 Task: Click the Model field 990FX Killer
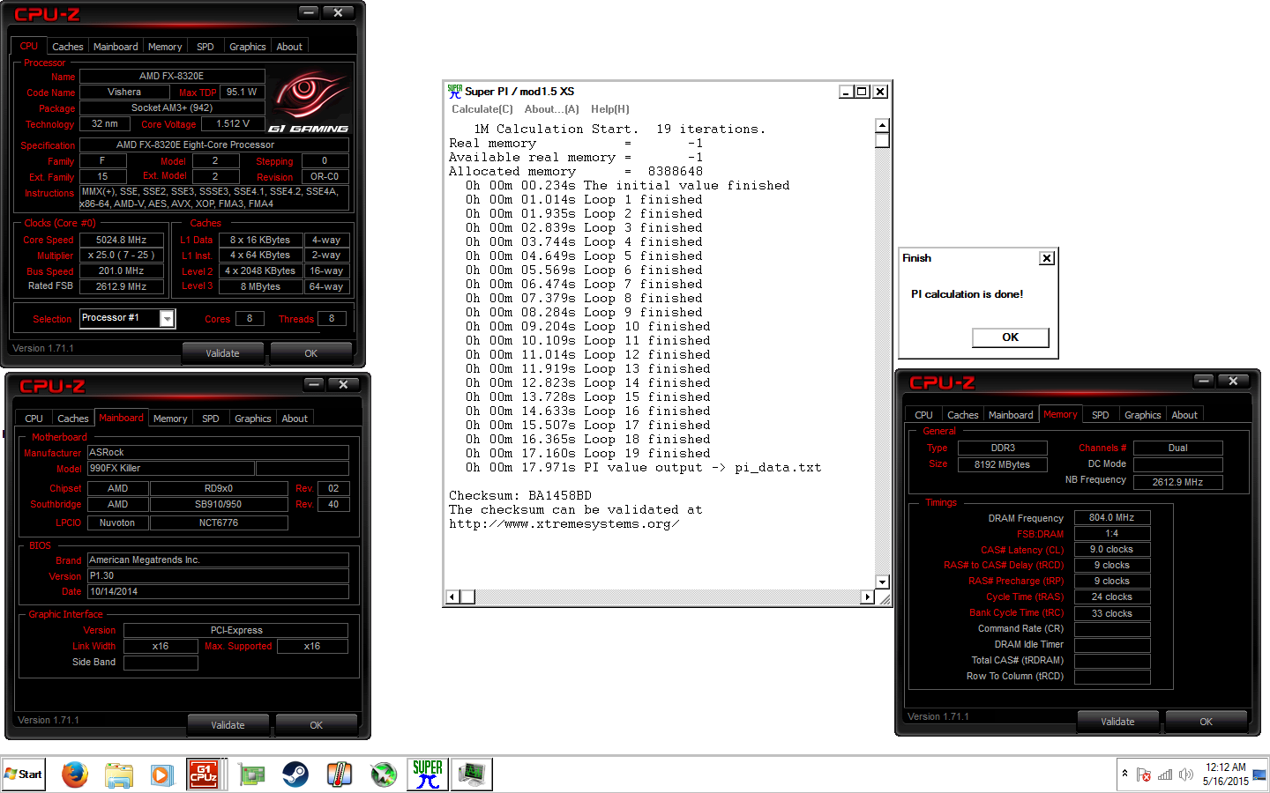(x=170, y=469)
